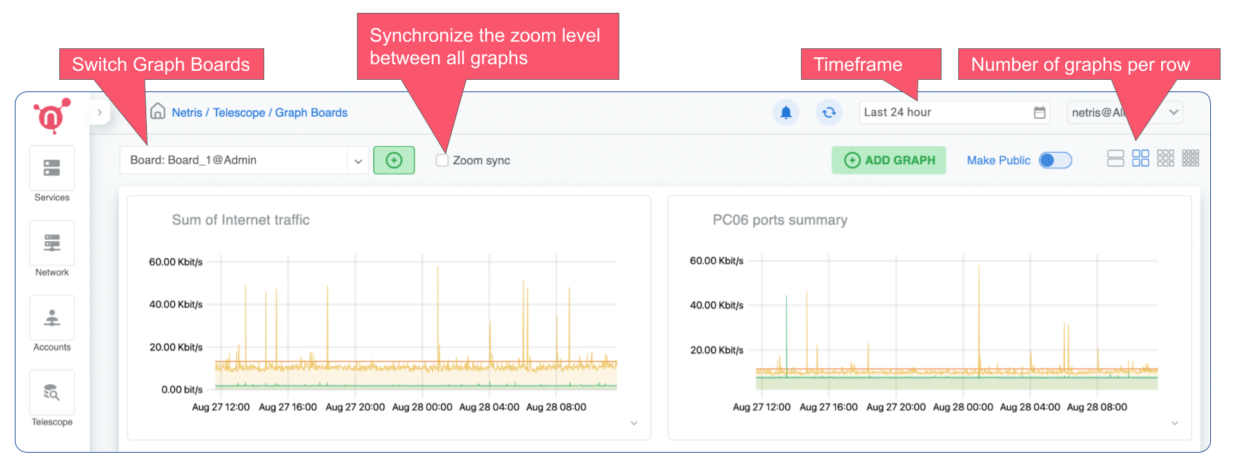Expand the PC06 ports summary chevron

pos(1175,423)
